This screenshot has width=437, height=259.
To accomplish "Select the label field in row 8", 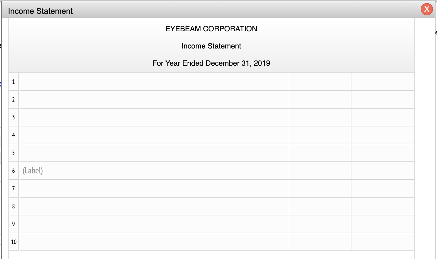I will point(154,207).
